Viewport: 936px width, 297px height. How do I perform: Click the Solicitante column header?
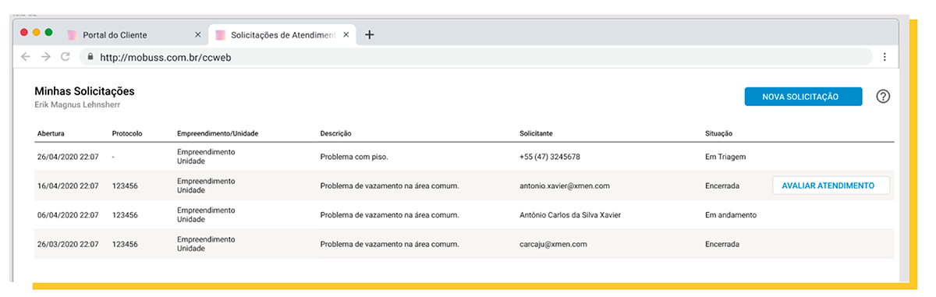[536, 133]
